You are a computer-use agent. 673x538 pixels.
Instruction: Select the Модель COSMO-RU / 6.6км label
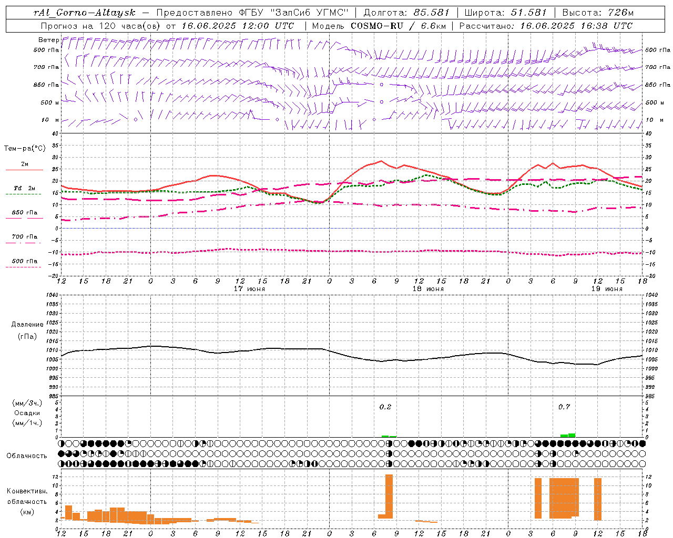coord(380,25)
